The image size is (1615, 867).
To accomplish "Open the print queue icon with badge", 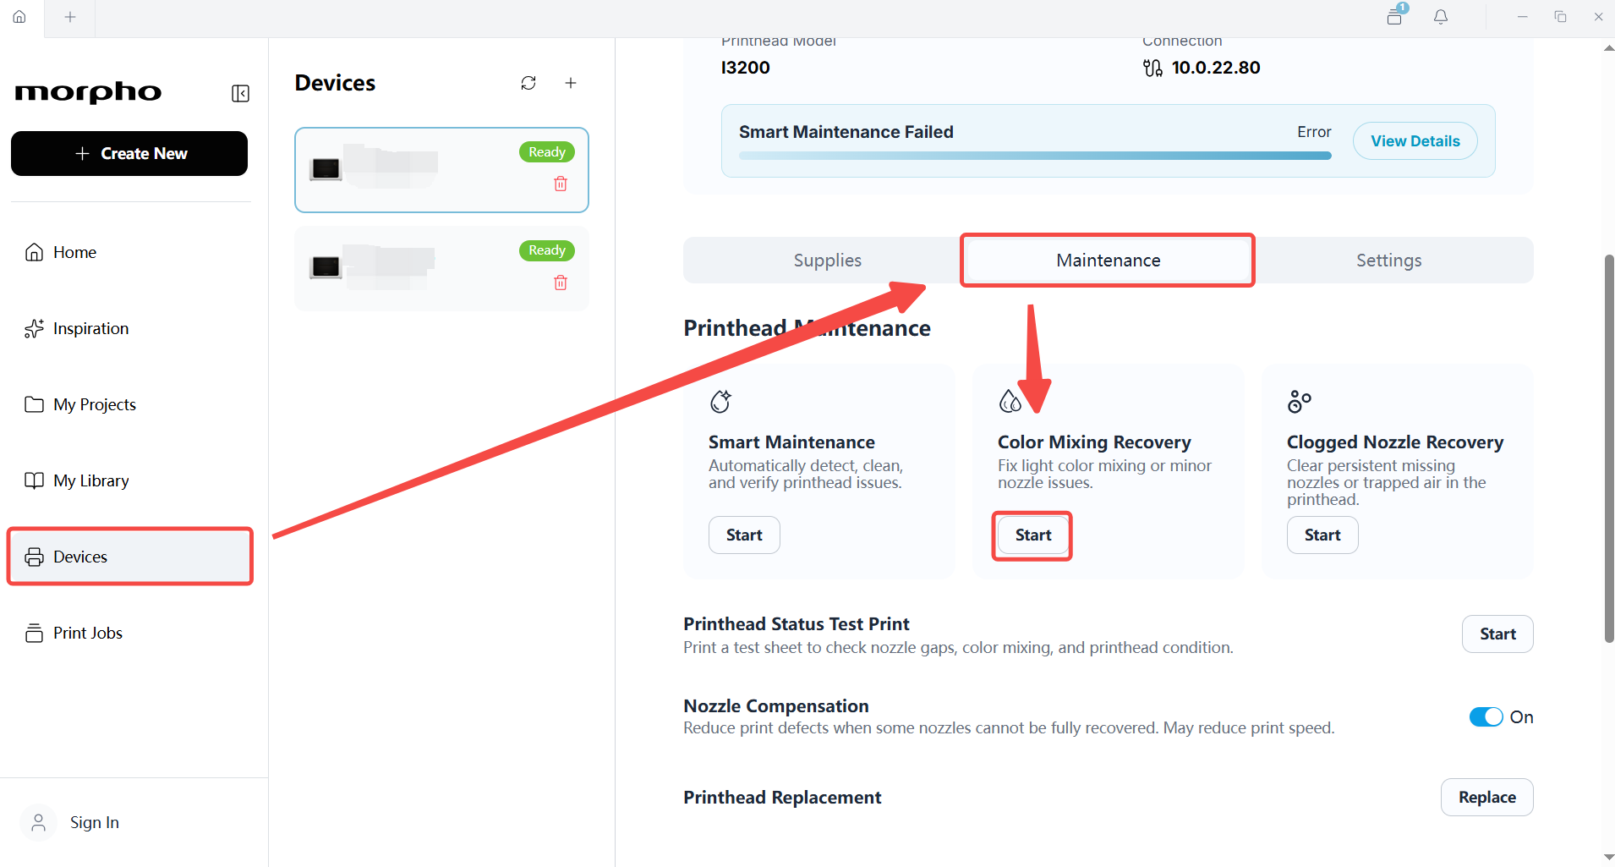I will 1396,15.
